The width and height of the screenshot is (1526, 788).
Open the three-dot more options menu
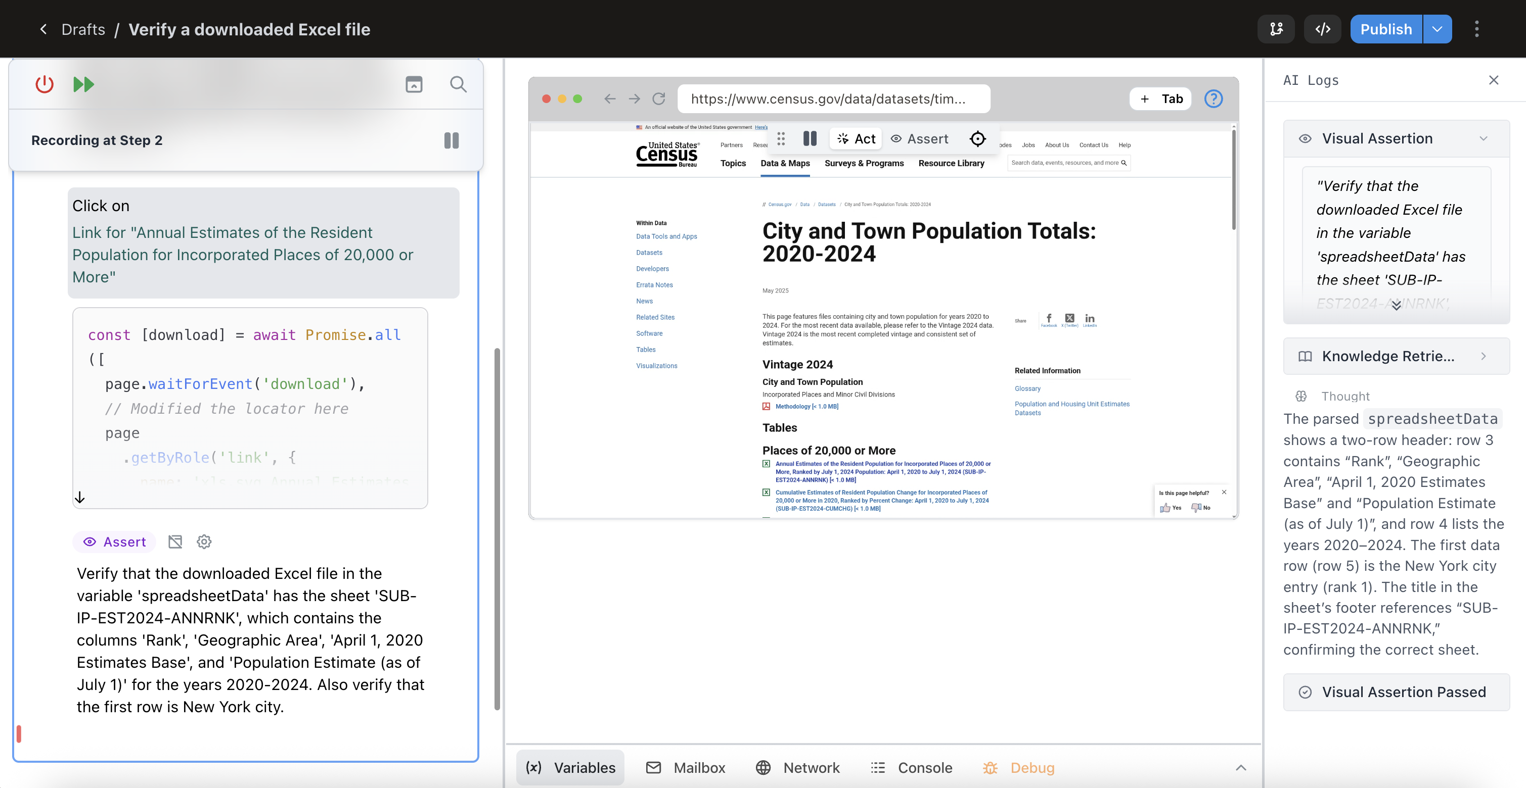click(1476, 29)
